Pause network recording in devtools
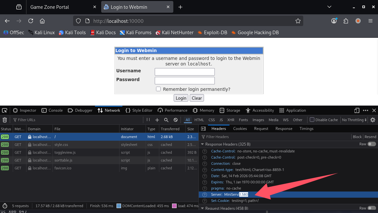The width and height of the screenshot is (378, 213). (x=148, y=120)
